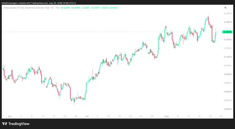Viewport: 235px width, 129px height.
Task: Click the 'Jul' date axis label
Action: click(x=87, y=116)
